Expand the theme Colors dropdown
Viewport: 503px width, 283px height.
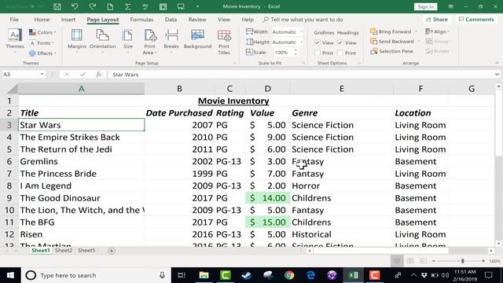(x=42, y=32)
